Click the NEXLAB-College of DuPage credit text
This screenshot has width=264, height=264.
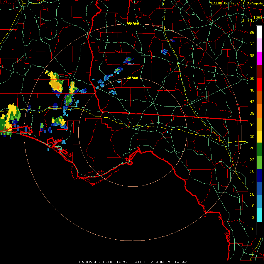[x=236, y=3]
